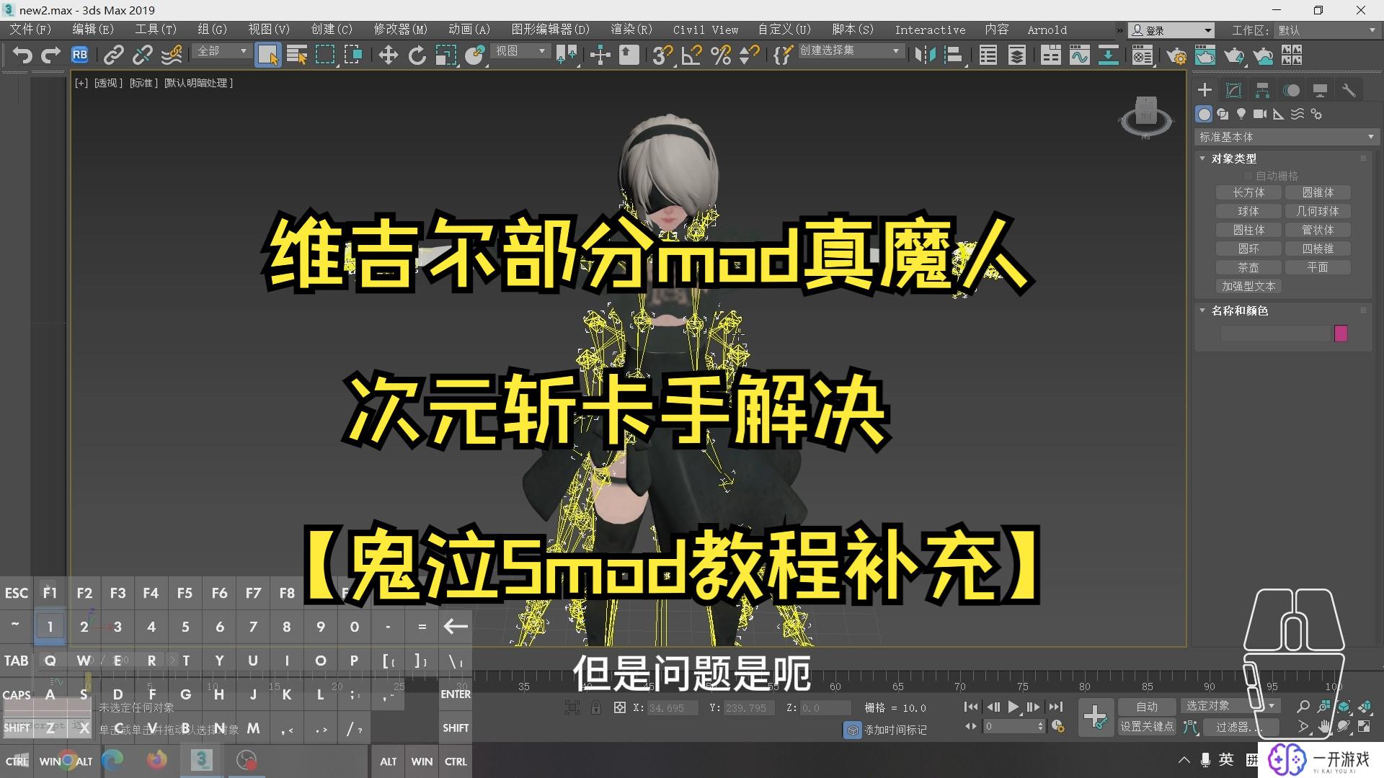Viewport: 1384px width, 778px height.
Task: Click Render Production teapot icon
Action: coord(1234,55)
